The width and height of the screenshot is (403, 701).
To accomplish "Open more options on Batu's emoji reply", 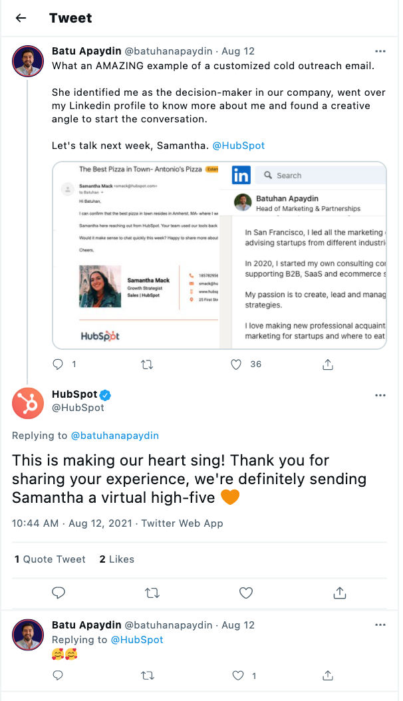I will point(380,625).
